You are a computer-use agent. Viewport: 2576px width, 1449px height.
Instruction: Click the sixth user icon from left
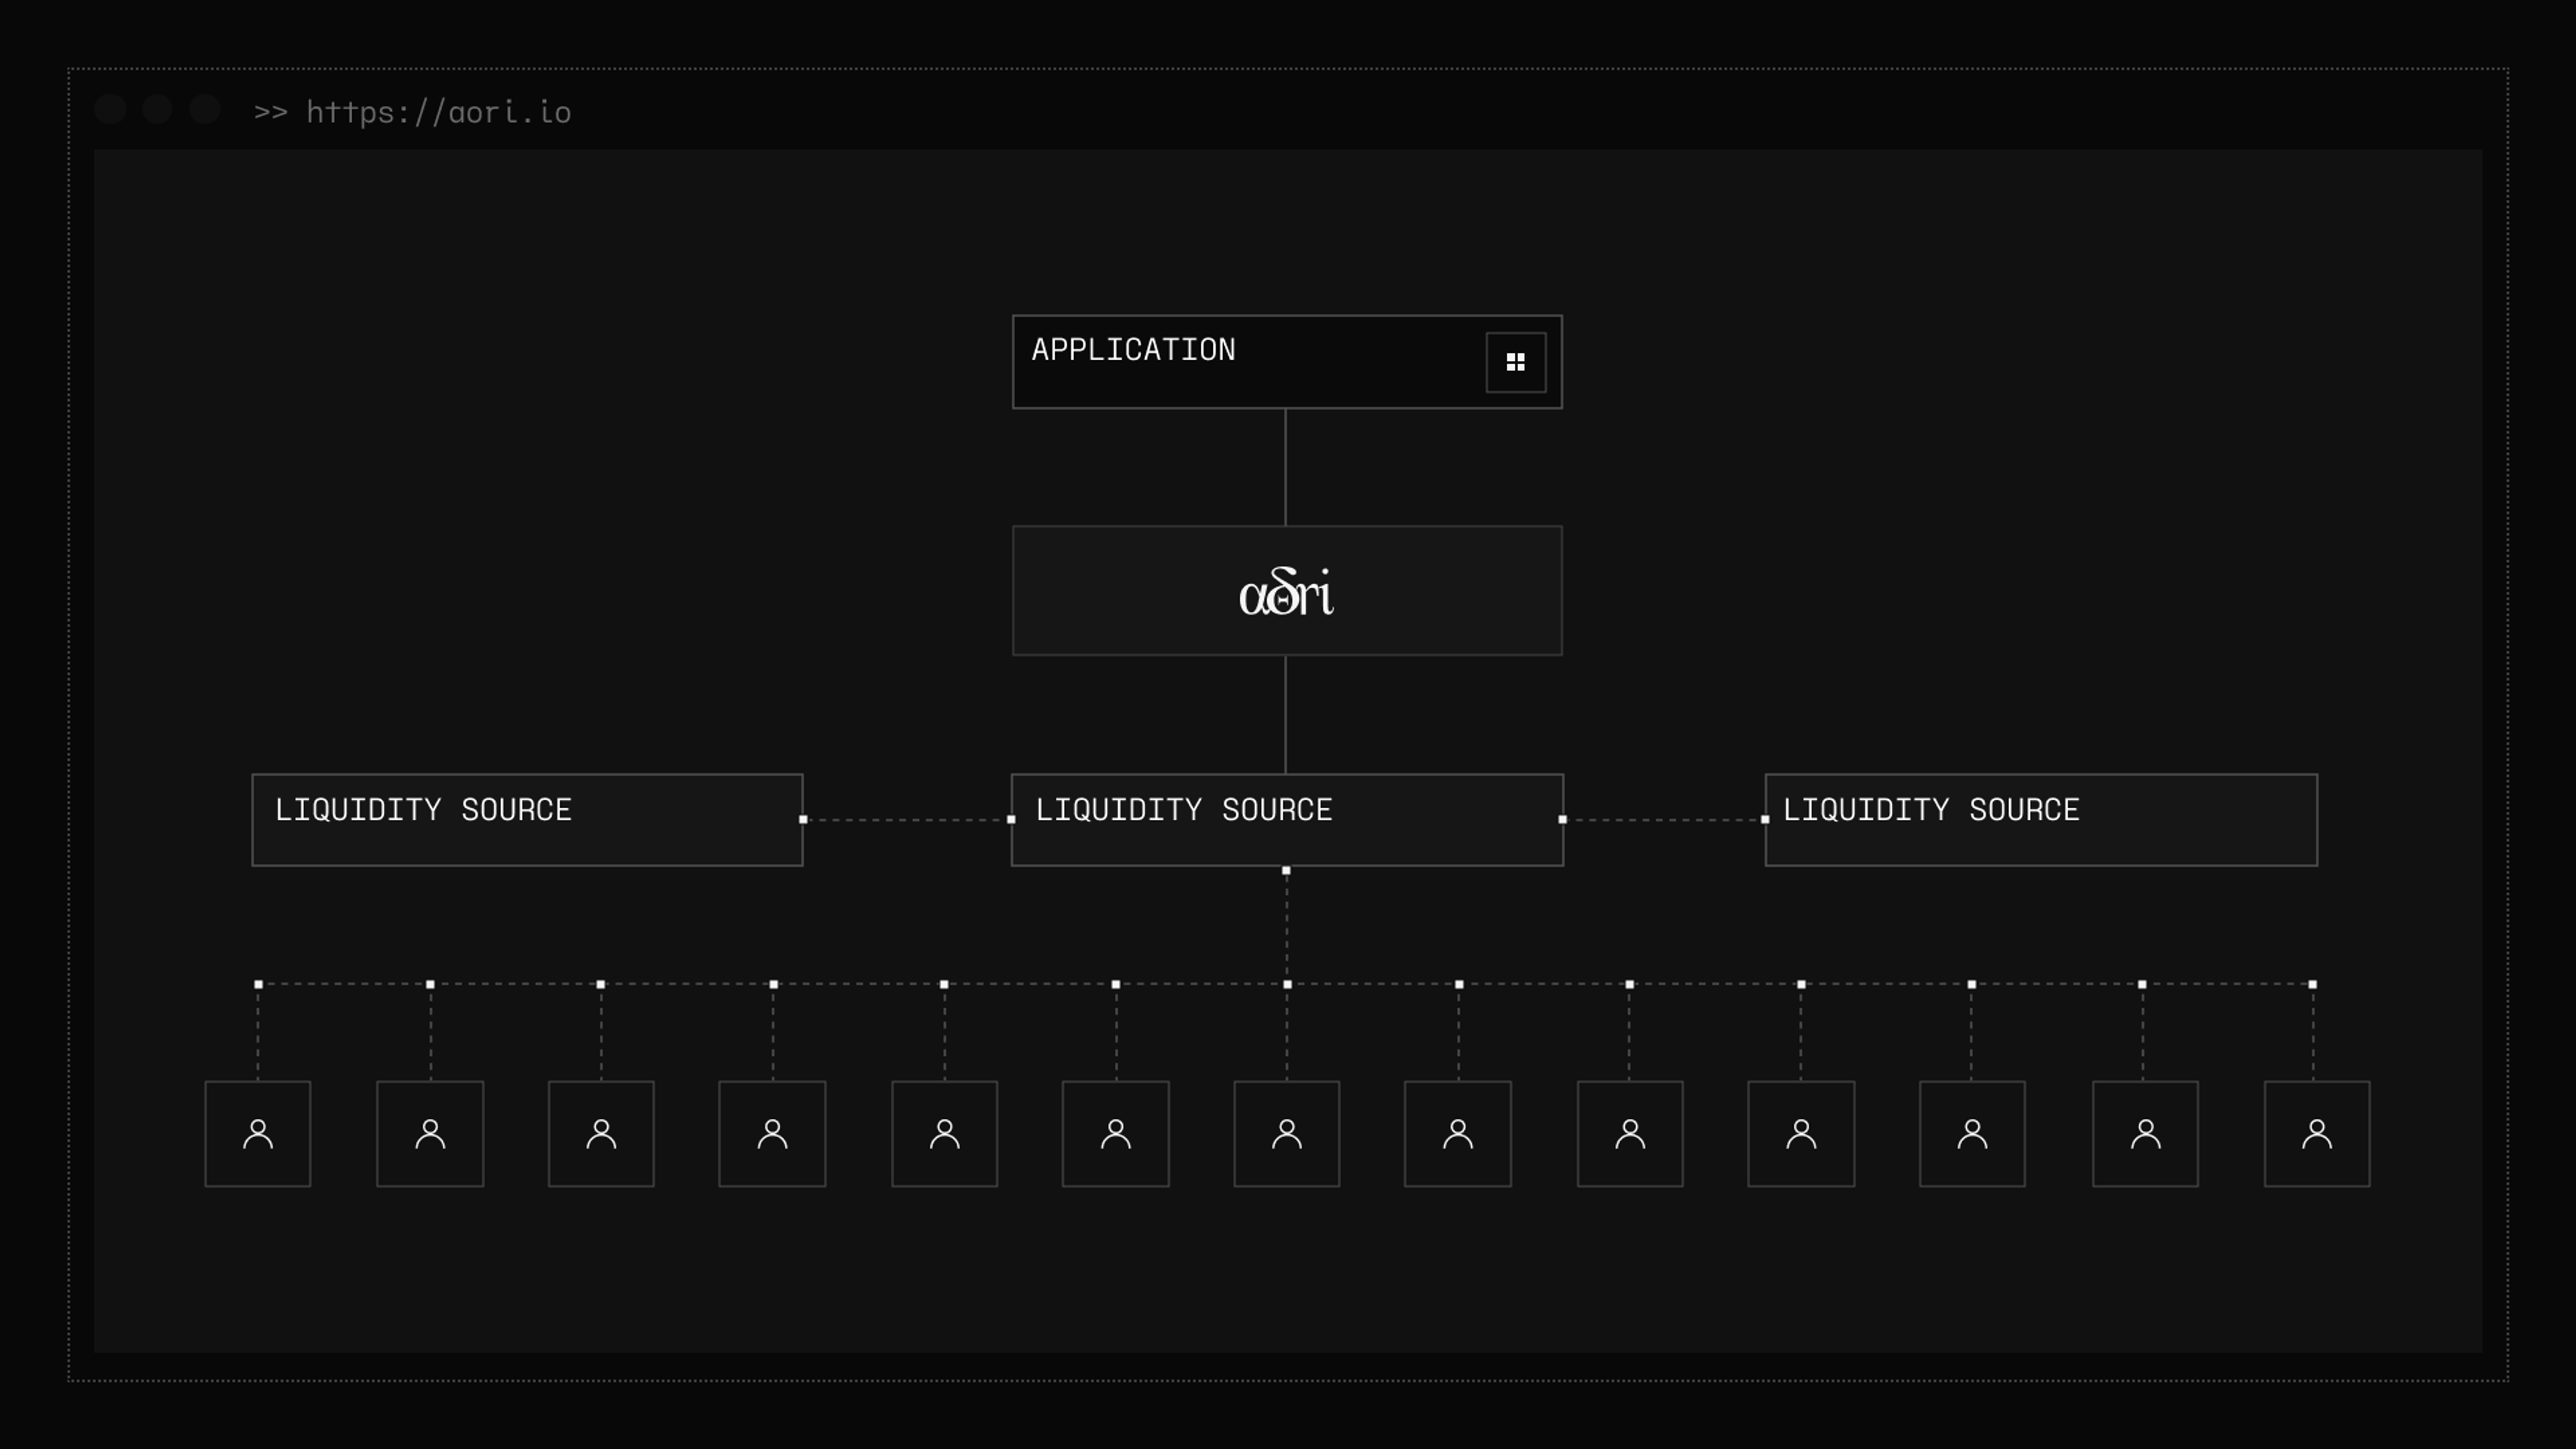pyautogui.click(x=1116, y=1134)
